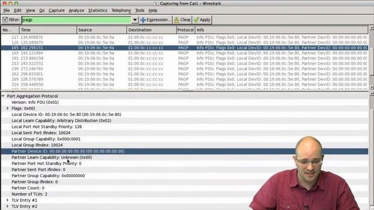Image resolution: width=374 pixels, height=210 pixels.
Task: Select Partner Sent Port ifindex field
Action: click(x=39, y=170)
